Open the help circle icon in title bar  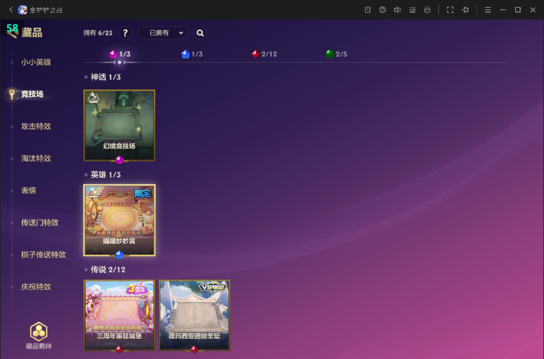[382, 10]
